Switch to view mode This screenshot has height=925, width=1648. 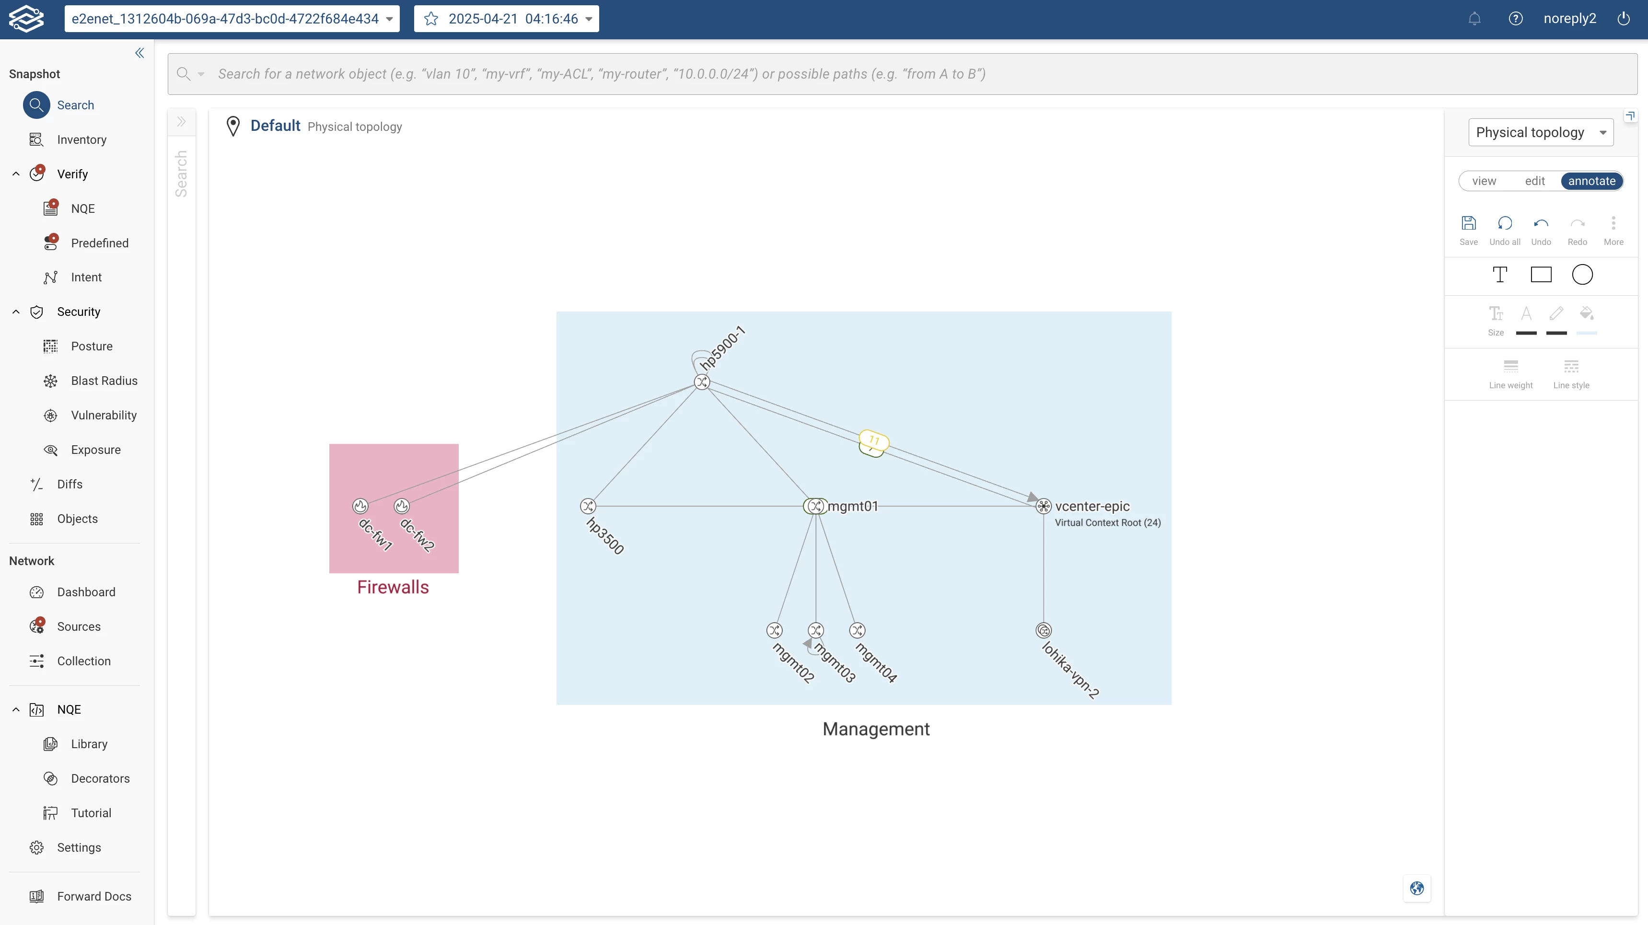(x=1484, y=181)
